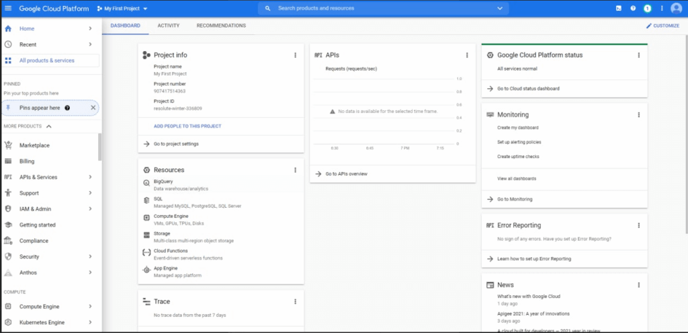Open Google Cloud Platform status card menu
Viewport: 688px width, 333px height.
pos(639,55)
